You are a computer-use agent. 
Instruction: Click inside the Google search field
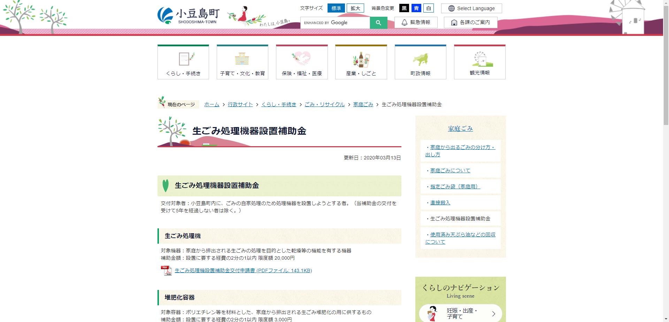pyautogui.click(x=334, y=22)
